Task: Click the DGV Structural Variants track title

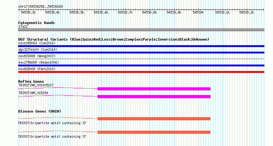Action: pyautogui.click(x=114, y=39)
